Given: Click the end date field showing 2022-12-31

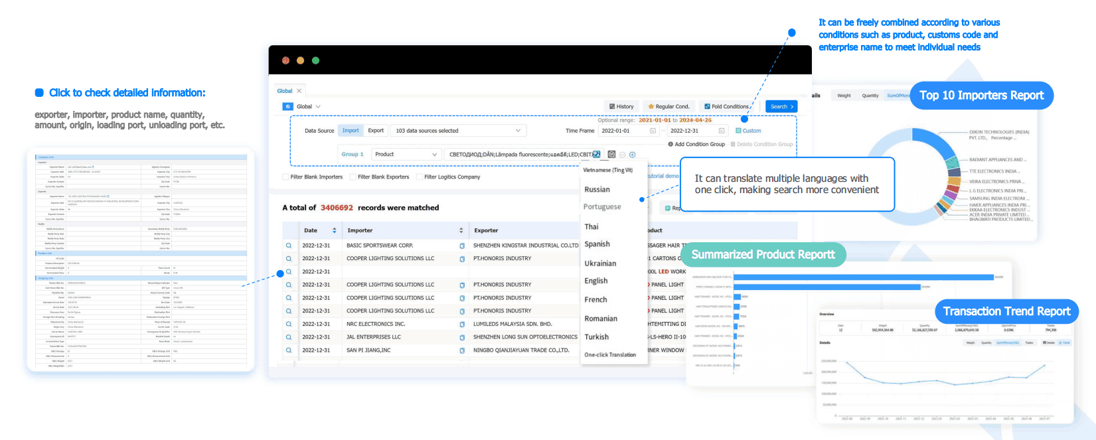Looking at the screenshot, I should click(x=692, y=131).
